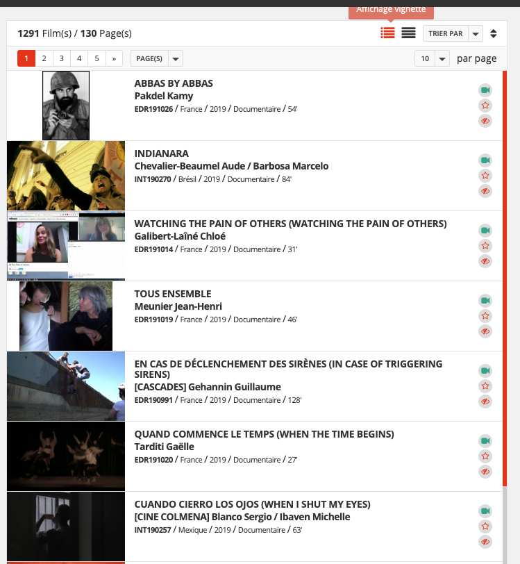Image resolution: width=520 pixels, height=564 pixels.
Task: Go to page 5 in pagination
Action: pos(97,58)
